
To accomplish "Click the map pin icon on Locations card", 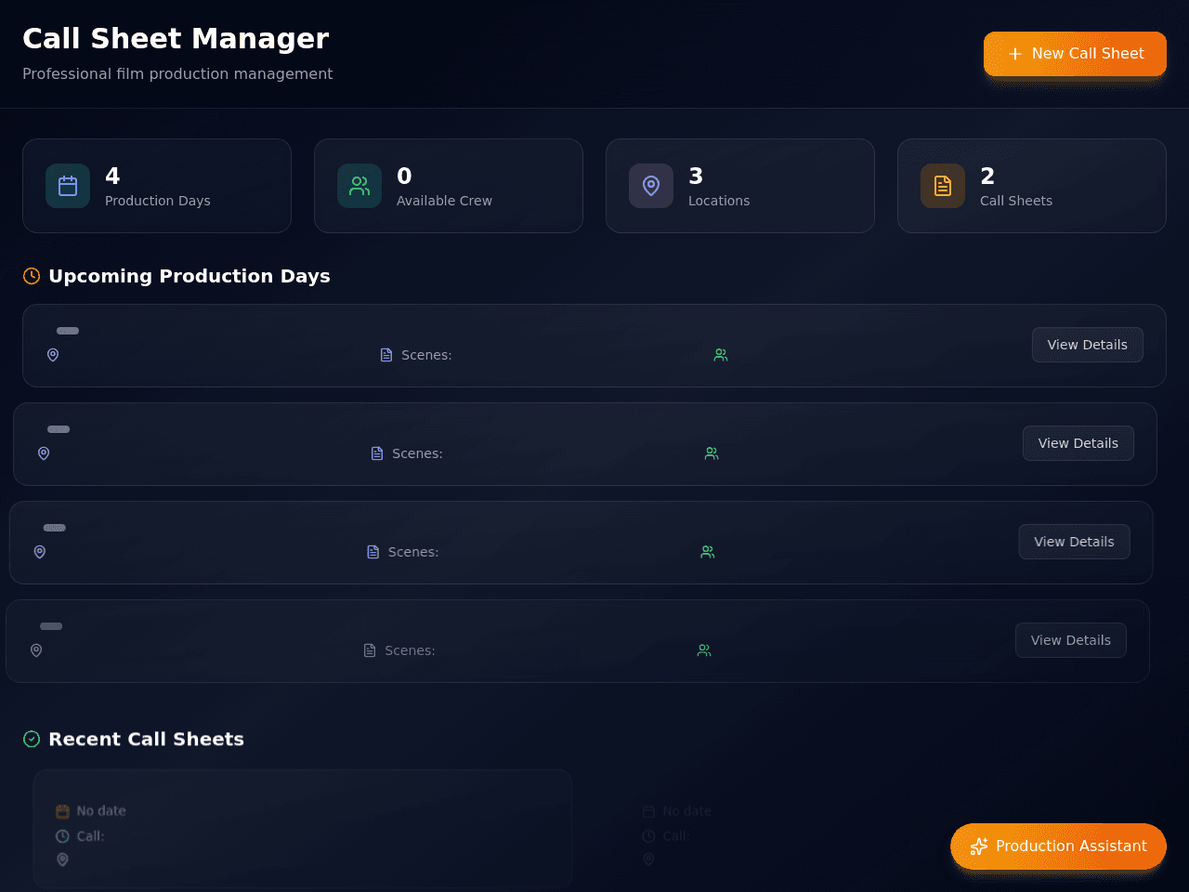I will [x=651, y=186].
